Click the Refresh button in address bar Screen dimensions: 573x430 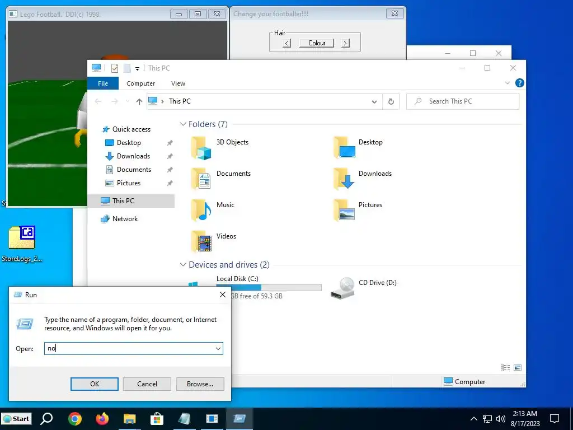(391, 101)
